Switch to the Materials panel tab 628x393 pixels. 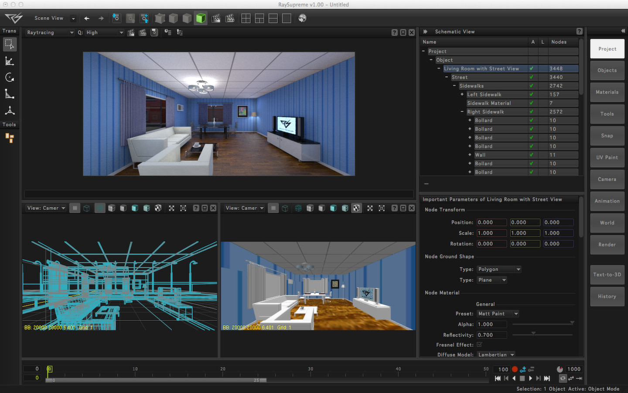click(x=607, y=92)
